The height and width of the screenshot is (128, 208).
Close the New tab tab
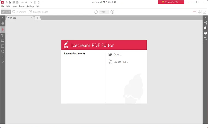pyautogui.click(x=31, y=18)
